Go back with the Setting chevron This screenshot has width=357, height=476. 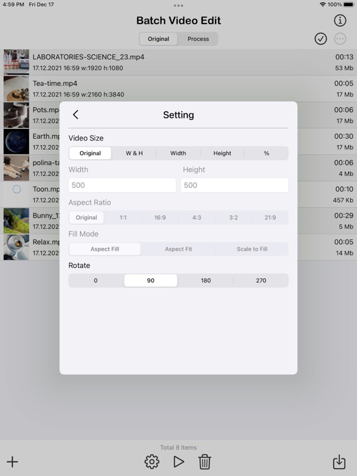click(76, 115)
